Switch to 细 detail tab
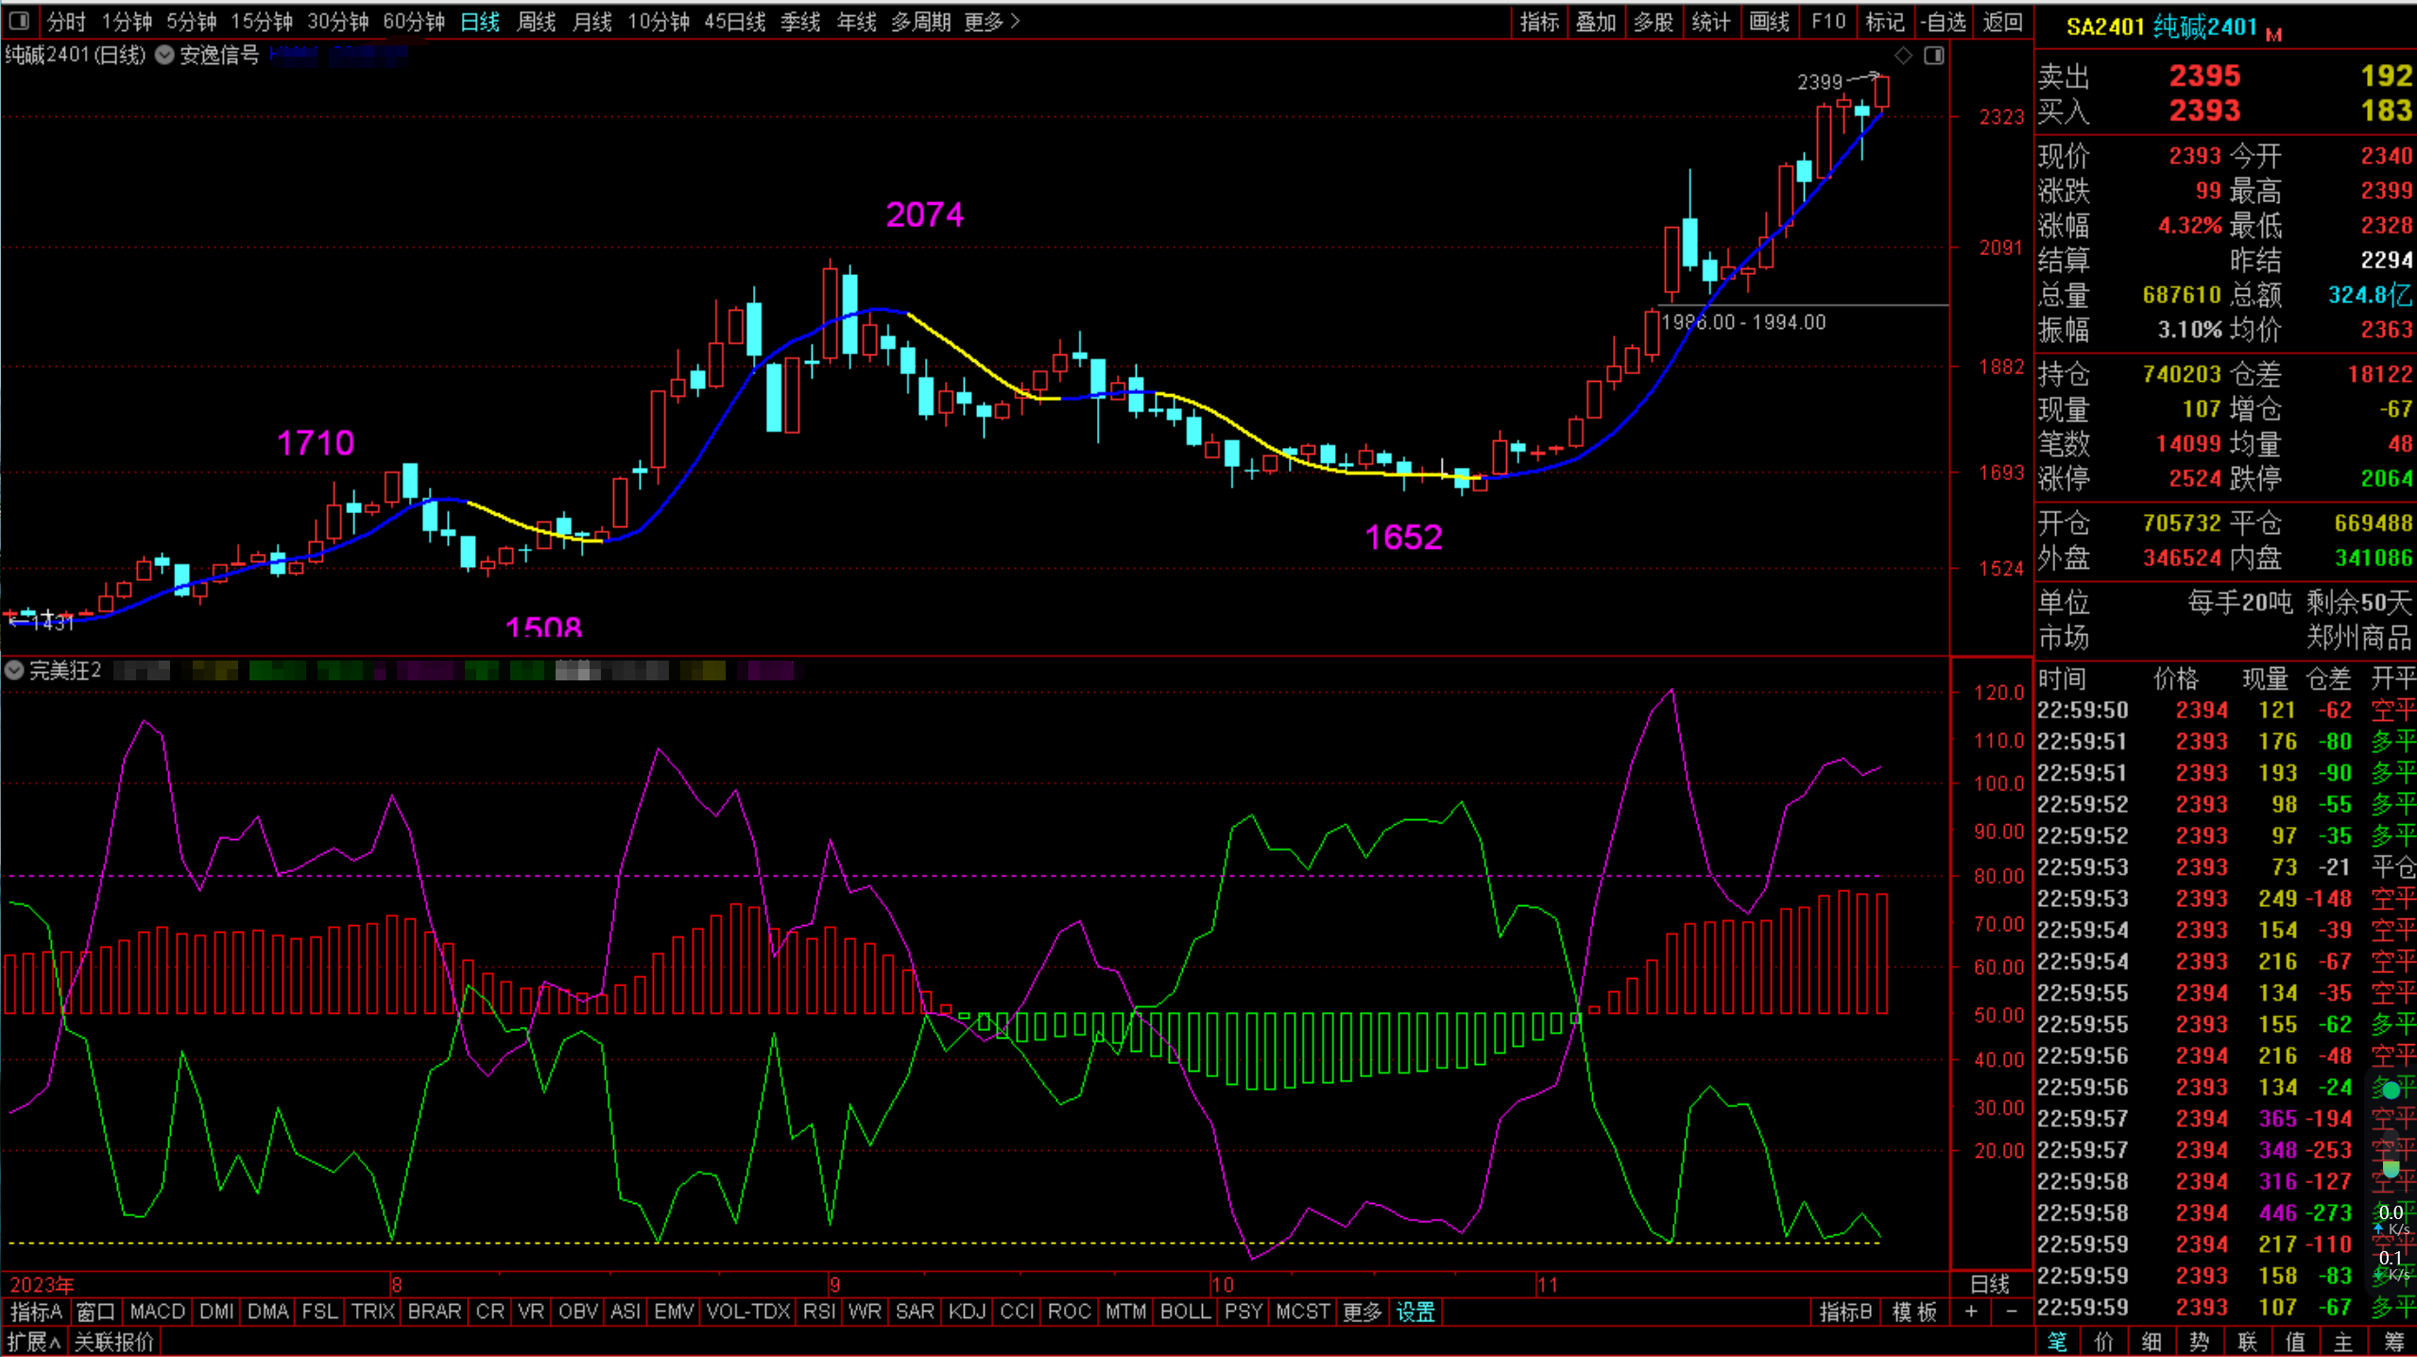This screenshot has width=2417, height=1357. click(2152, 1342)
